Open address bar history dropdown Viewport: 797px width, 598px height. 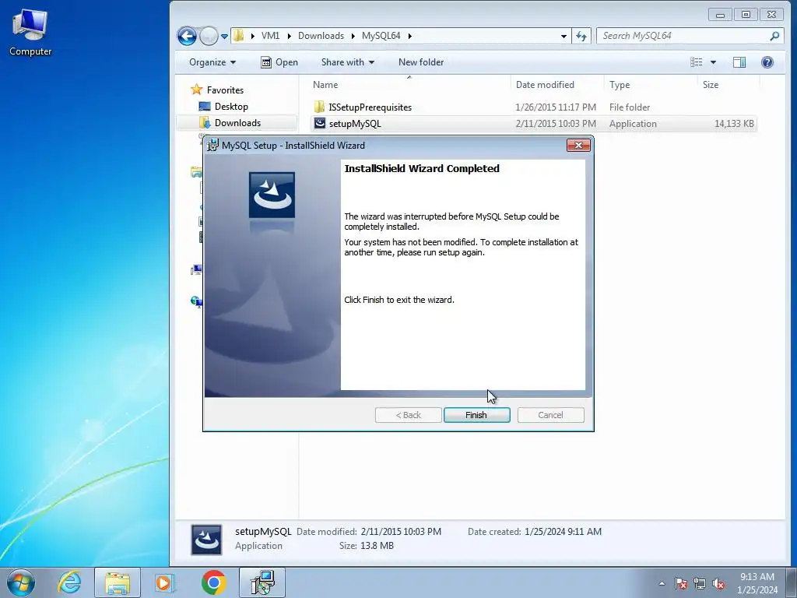click(x=564, y=36)
